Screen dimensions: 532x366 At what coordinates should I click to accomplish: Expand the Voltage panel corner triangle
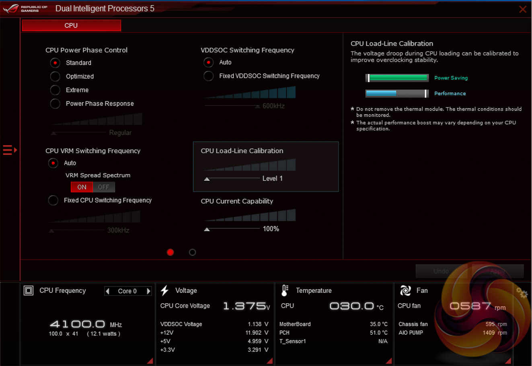(x=270, y=361)
